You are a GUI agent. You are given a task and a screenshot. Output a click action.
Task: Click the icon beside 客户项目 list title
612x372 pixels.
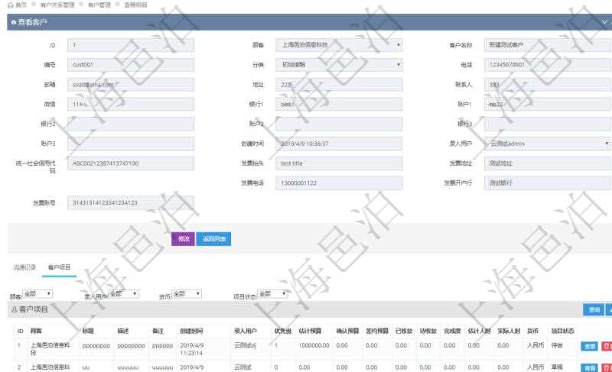15,309
